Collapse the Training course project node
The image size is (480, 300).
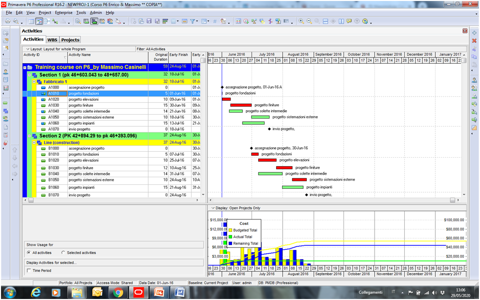click(25, 68)
